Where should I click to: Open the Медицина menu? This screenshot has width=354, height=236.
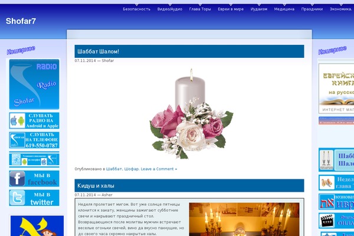[x=284, y=9]
